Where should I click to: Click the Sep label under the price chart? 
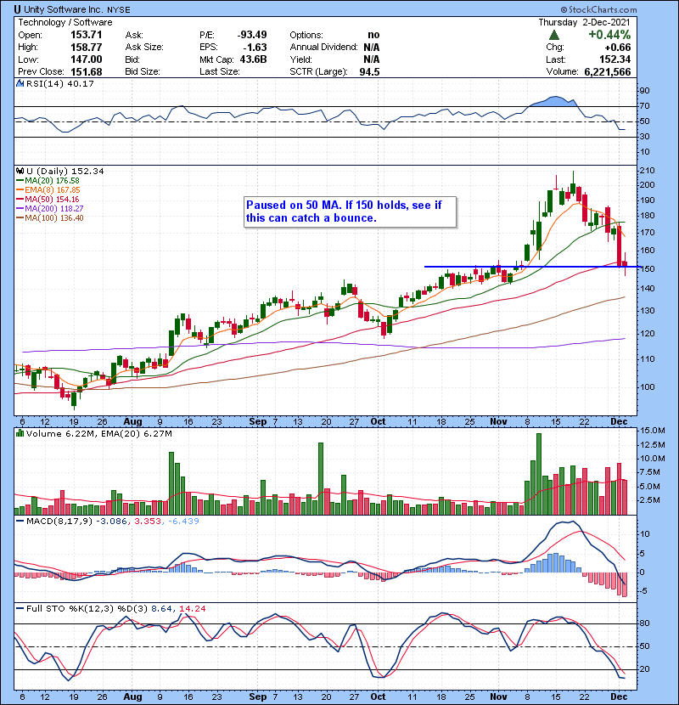point(257,422)
